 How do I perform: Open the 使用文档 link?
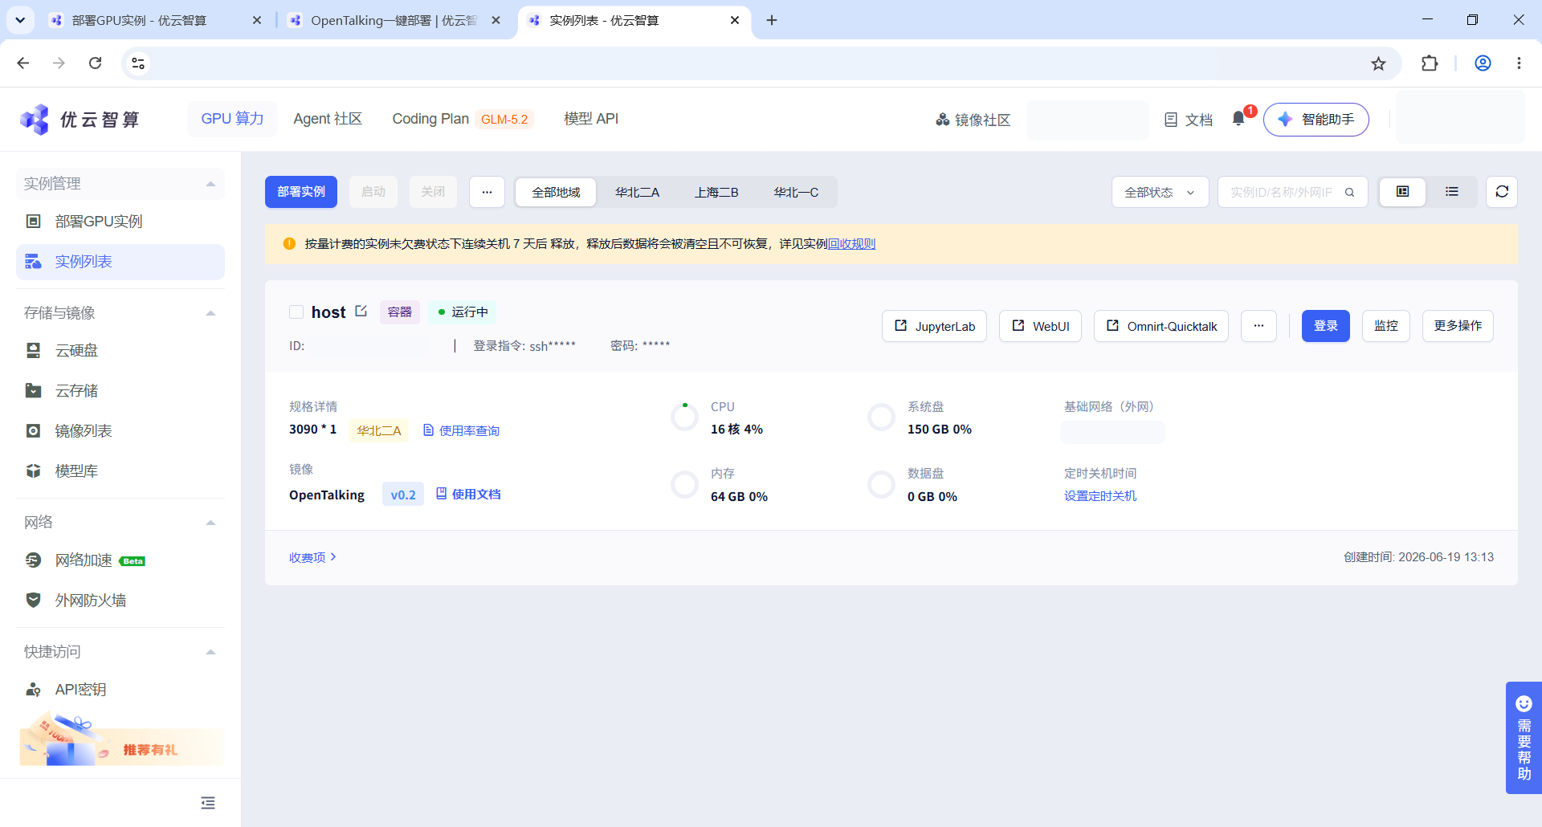click(x=468, y=495)
